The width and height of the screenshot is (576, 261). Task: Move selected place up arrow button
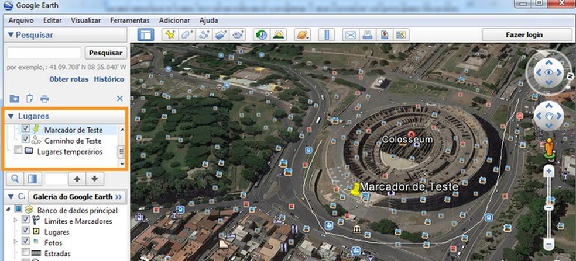click(x=77, y=179)
